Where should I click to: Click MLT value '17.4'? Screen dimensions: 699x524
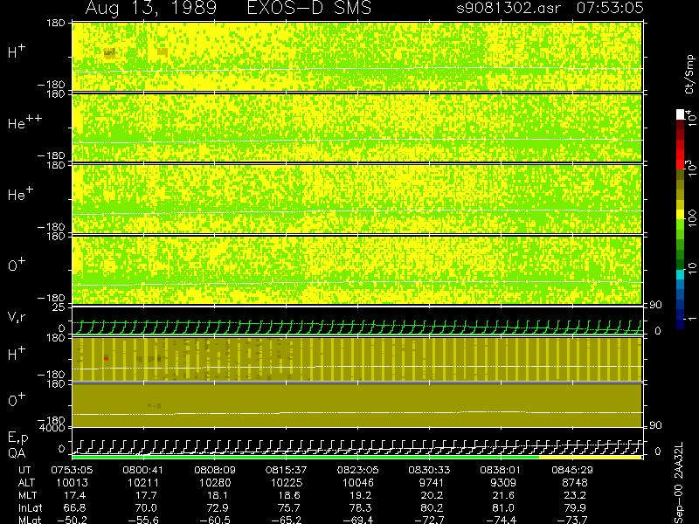coord(77,495)
